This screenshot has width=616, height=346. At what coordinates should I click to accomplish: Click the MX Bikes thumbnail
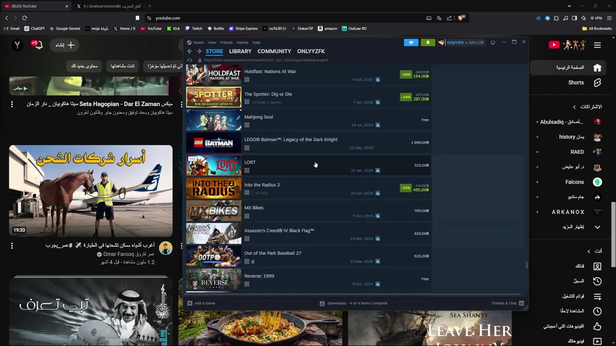pyautogui.click(x=214, y=210)
